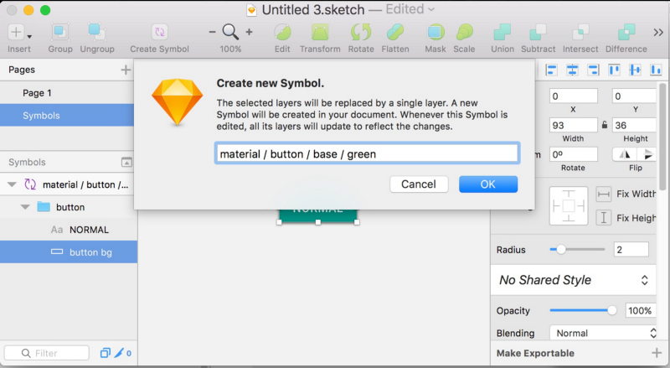The image size is (670, 368).
Task: Select Page 1 in Pages list
Action: (38, 93)
